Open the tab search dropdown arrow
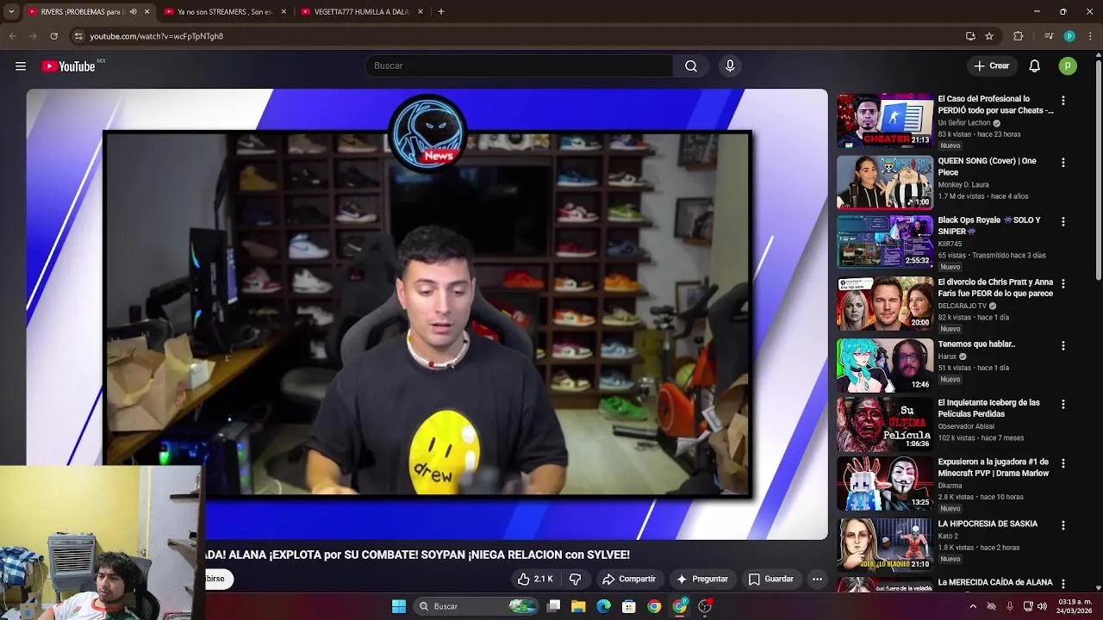The image size is (1103, 620). click(x=11, y=12)
